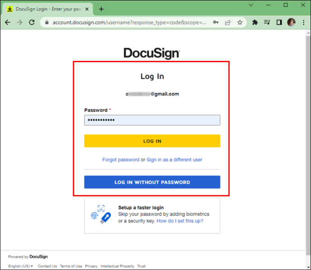
Task: Open the Terms of Use link
Action: [71, 266]
